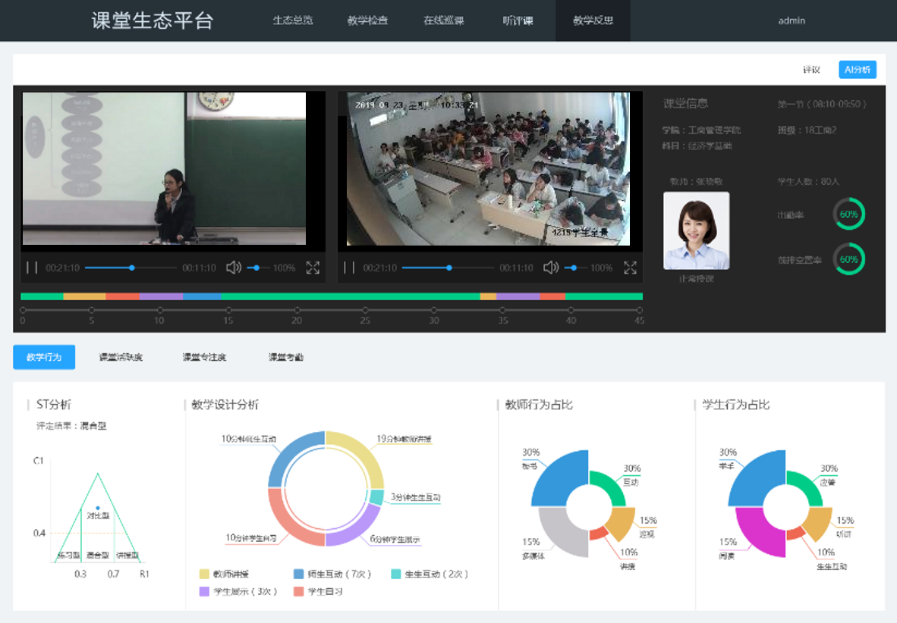
Task: Expand the right classroom video to fullscreen
Action: tap(630, 267)
